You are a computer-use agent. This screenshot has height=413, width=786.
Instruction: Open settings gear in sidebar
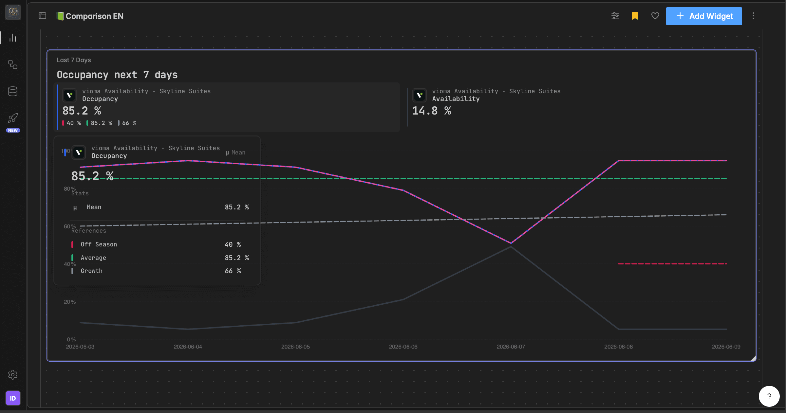[x=13, y=375]
